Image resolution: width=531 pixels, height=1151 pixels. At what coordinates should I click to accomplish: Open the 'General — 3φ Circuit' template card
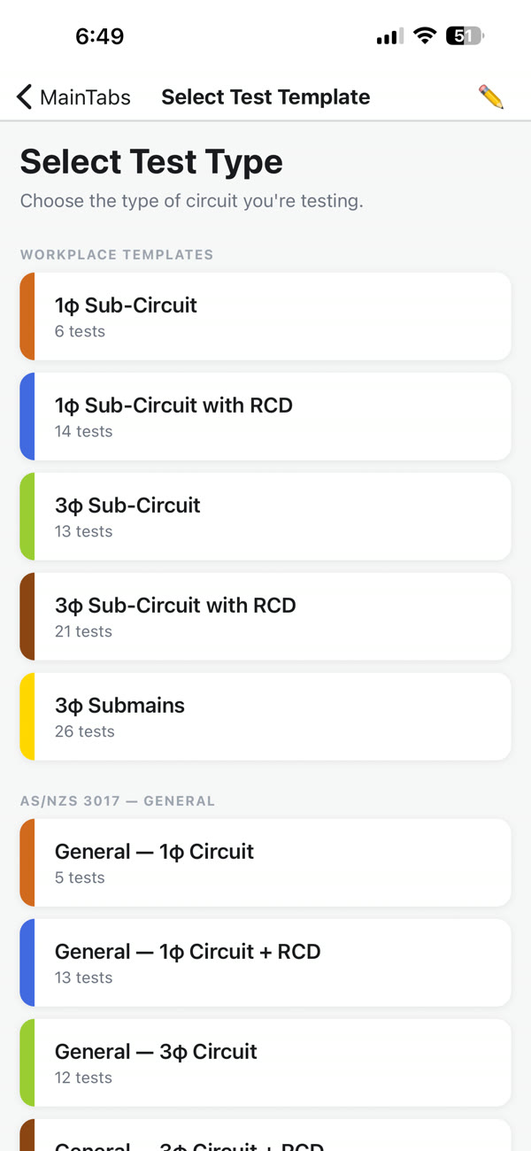(265, 1062)
